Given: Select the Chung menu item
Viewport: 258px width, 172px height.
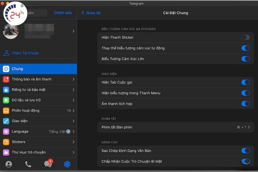Looking at the screenshot, I should click(x=39, y=69).
